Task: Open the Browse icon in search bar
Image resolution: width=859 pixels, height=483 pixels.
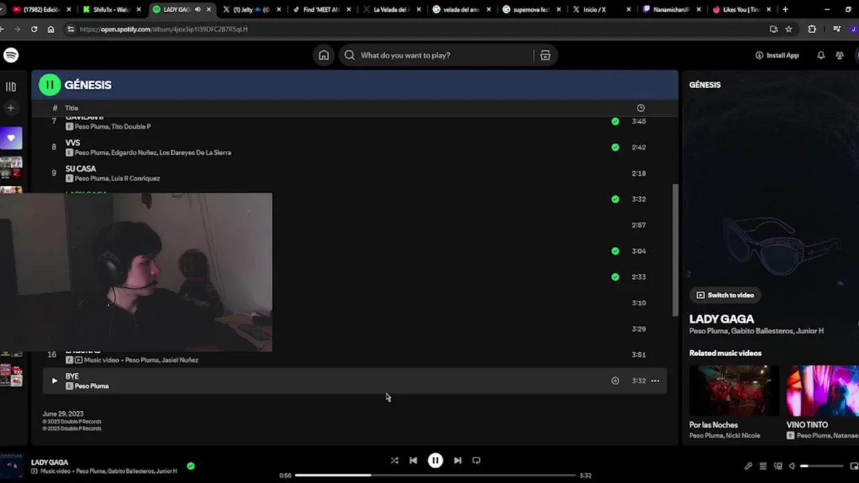Action: point(545,55)
